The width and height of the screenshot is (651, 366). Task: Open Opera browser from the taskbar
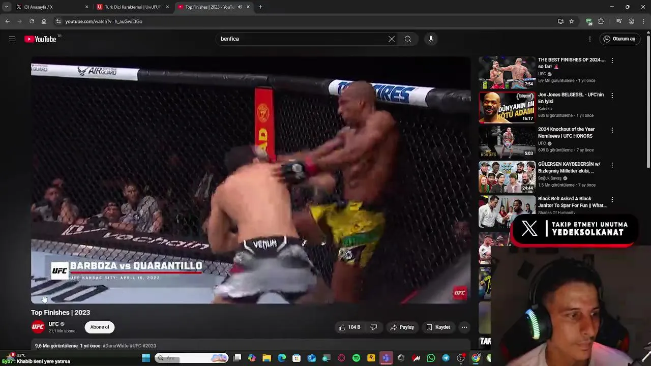coord(341,358)
